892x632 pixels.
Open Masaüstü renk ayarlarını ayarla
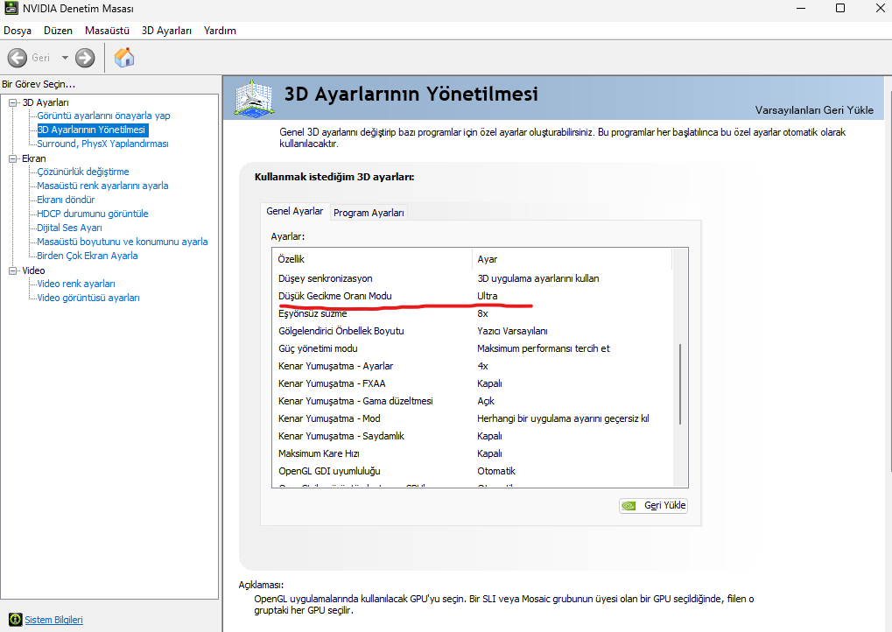click(x=102, y=186)
